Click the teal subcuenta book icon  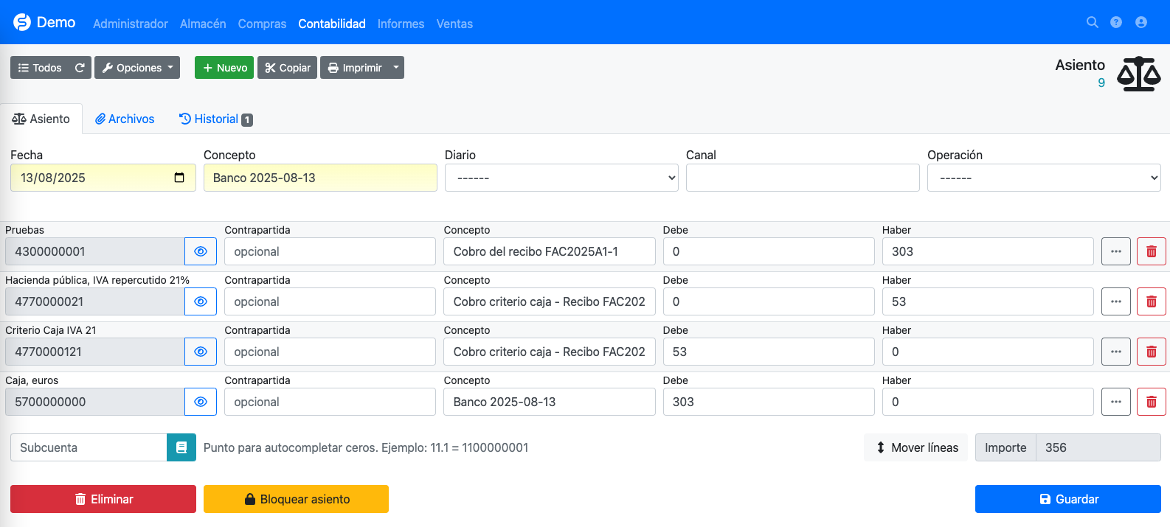click(181, 447)
